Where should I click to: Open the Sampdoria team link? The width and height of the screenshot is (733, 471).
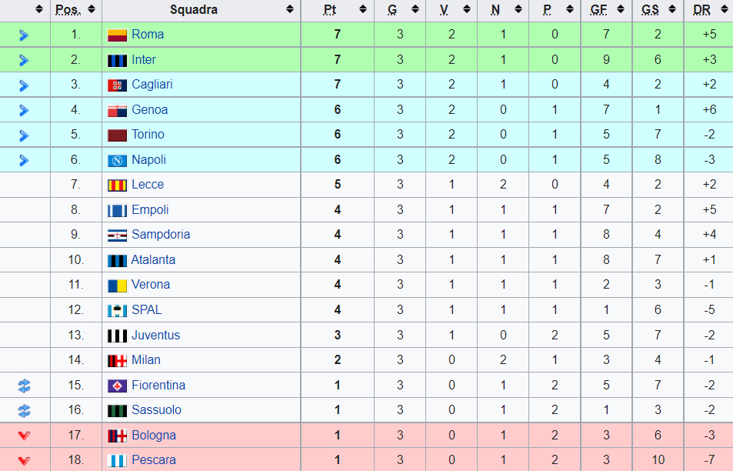click(161, 235)
